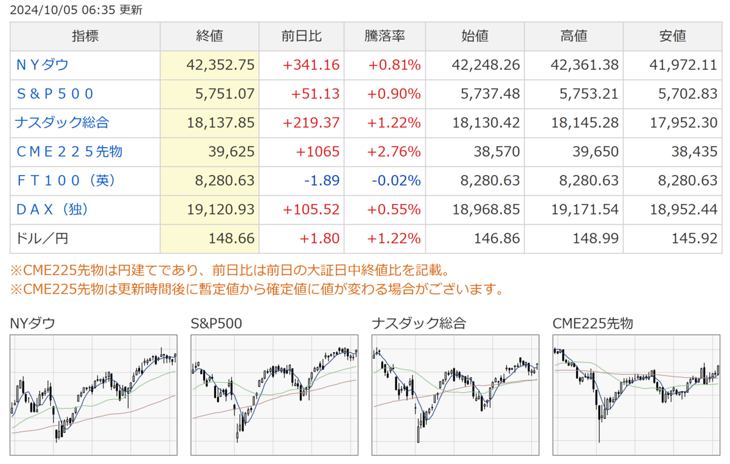Click the 始値 column header

click(475, 36)
